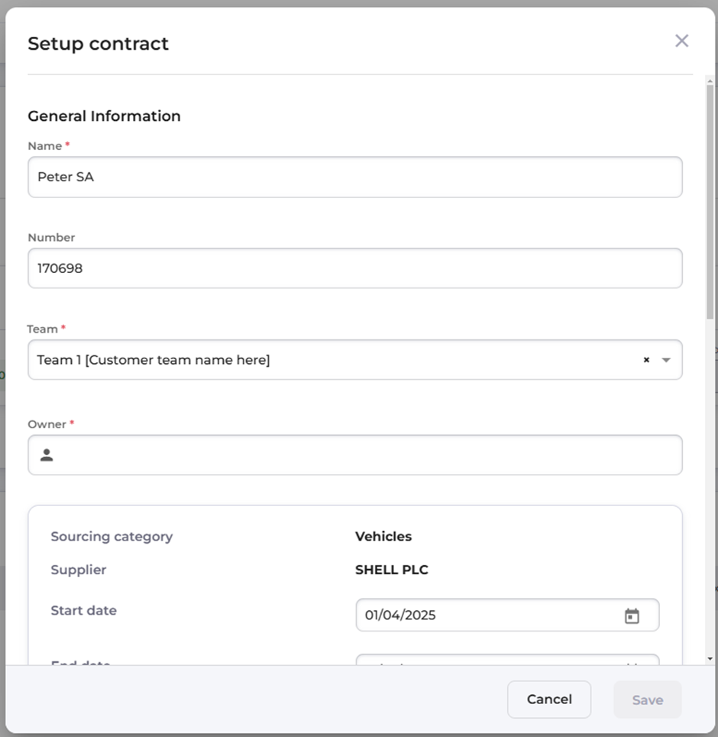Click the scroll-down arrow of the dialog
Viewport: 718px width, 737px height.
[x=710, y=658]
